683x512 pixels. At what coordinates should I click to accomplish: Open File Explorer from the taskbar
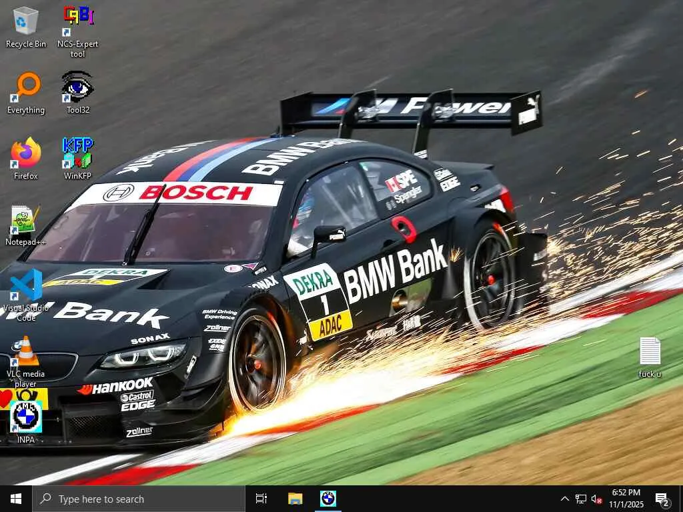click(295, 499)
